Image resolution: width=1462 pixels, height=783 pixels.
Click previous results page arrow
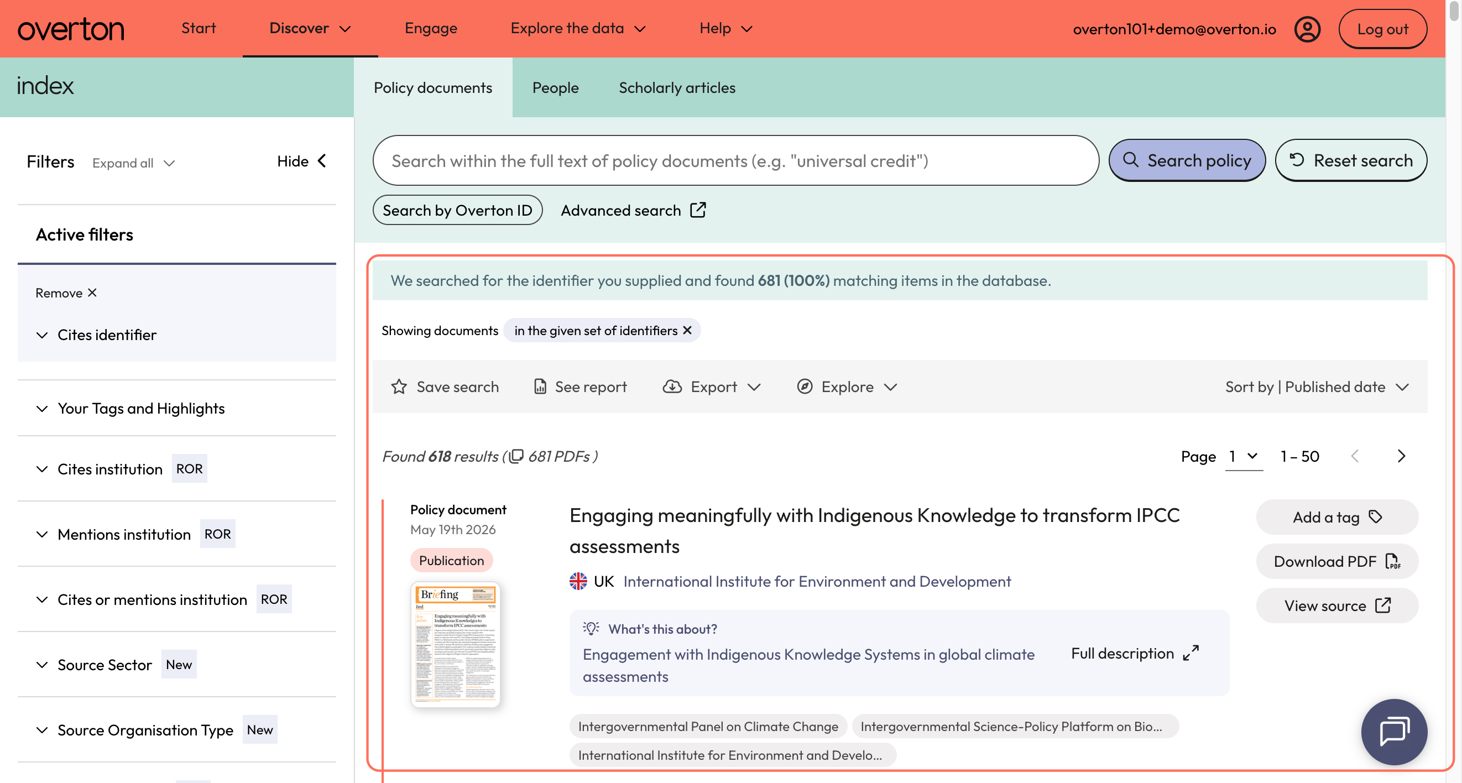[1355, 456]
